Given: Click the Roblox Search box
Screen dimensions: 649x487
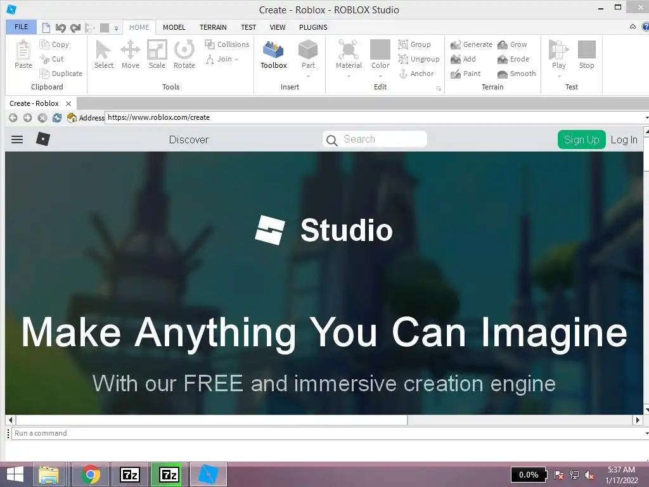Looking at the screenshot, I should 375,139.
